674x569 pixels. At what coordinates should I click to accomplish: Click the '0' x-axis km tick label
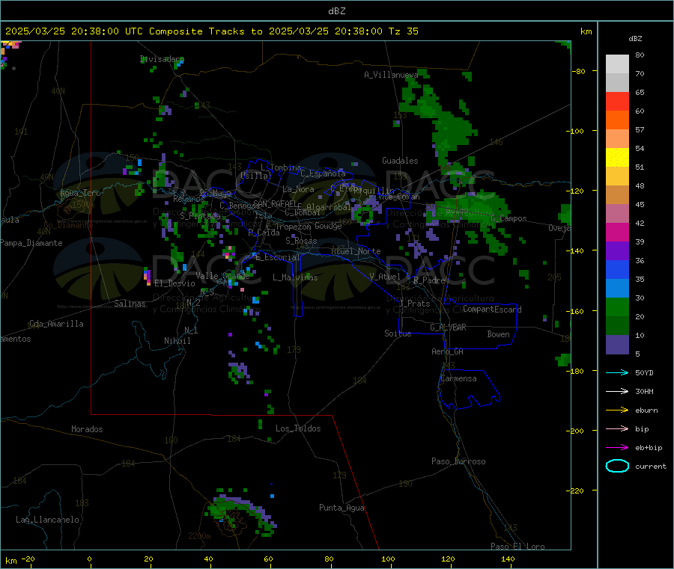pyautogui.click(x=89, y=559)
